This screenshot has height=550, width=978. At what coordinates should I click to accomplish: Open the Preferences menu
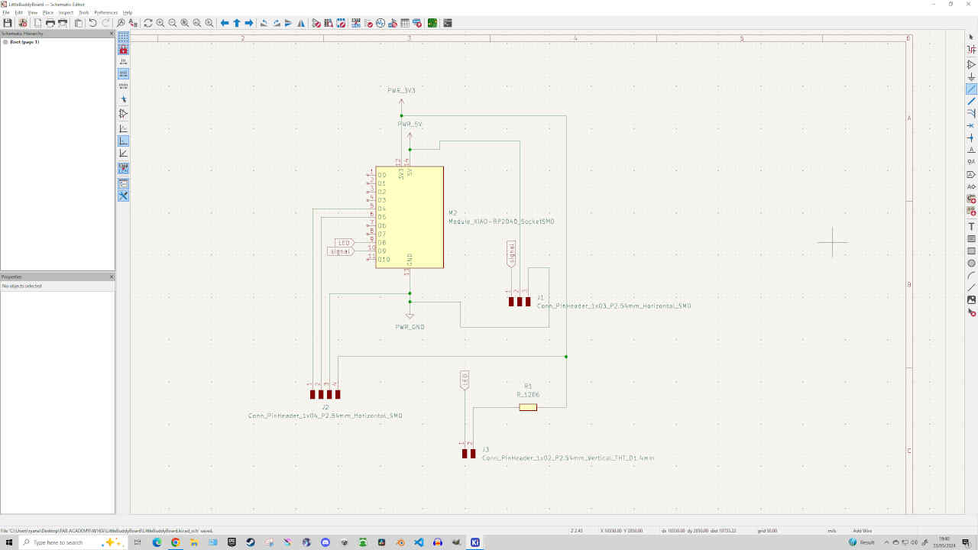pos(106,12)
